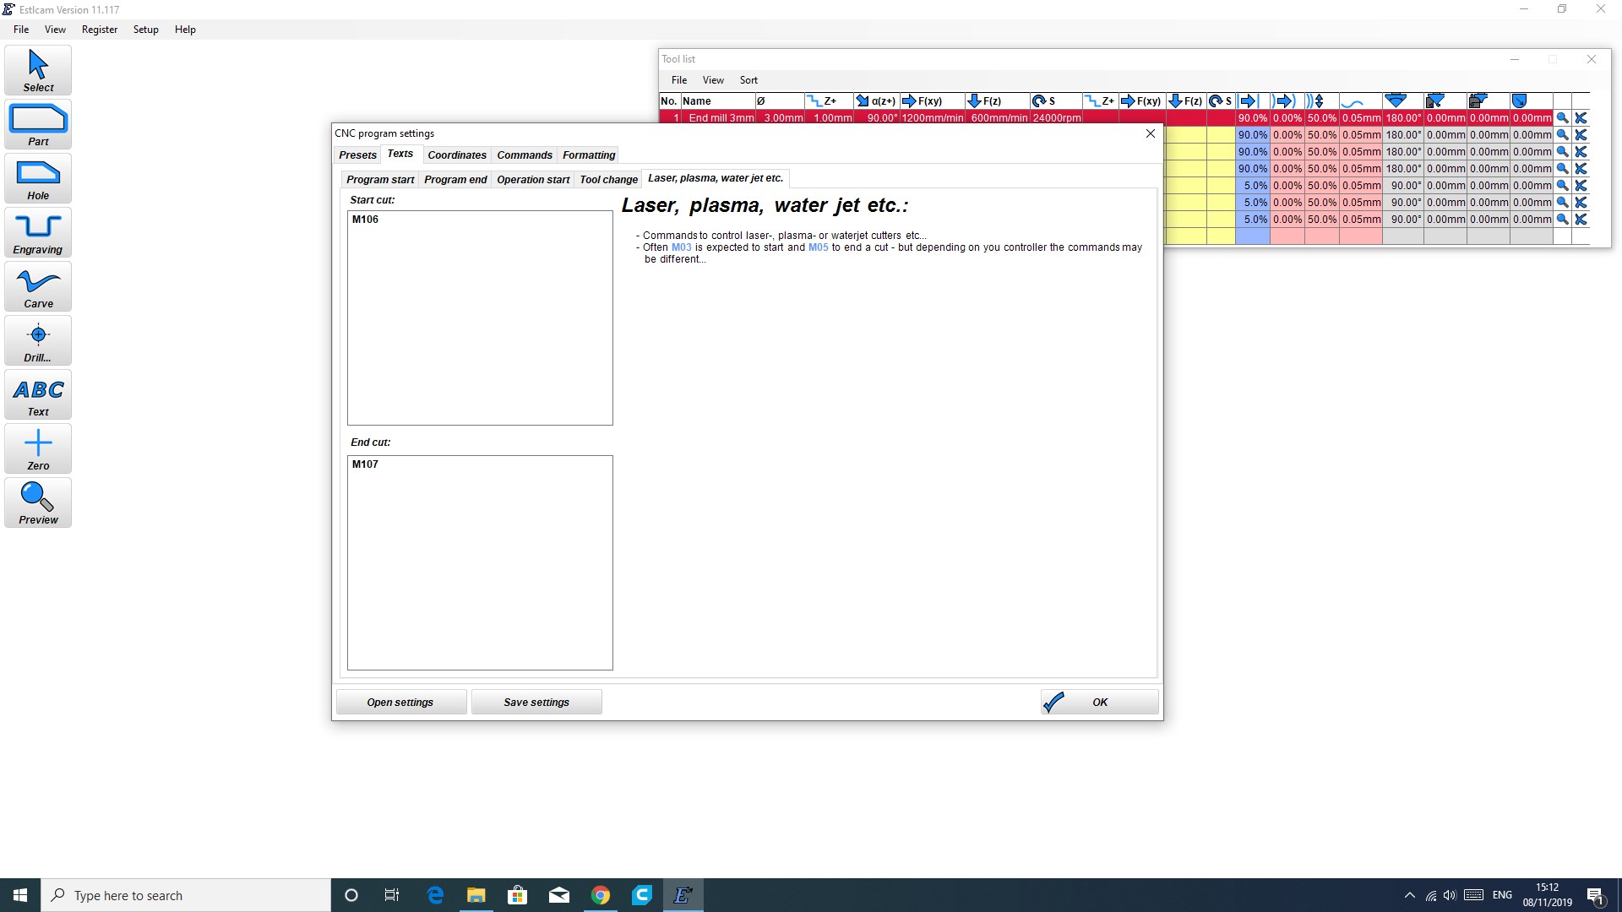Screen dimensions: 1622x912
Task: Open the Program end sub-tab
Action: coord(455,180)
